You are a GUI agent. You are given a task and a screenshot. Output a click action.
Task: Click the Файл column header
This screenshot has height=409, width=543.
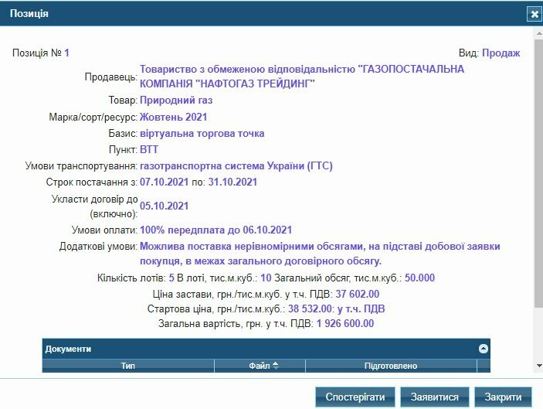(260, 366)
